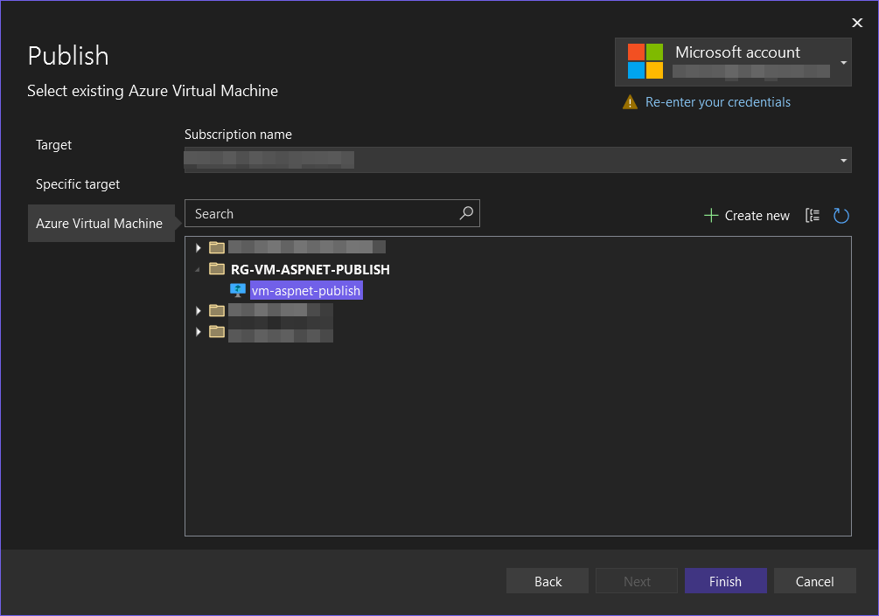Select vm-aspnet-publish in the tree
The width and height of the screenshot is (879, 616).
pos(306,290)
